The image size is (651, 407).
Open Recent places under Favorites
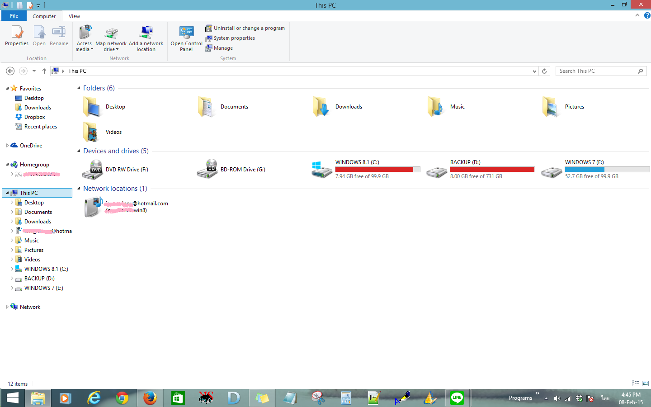click(x=36, y=127)
